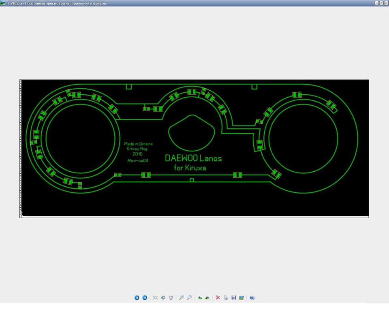Minimize the picture viewer window

click(x=376, y=3)
